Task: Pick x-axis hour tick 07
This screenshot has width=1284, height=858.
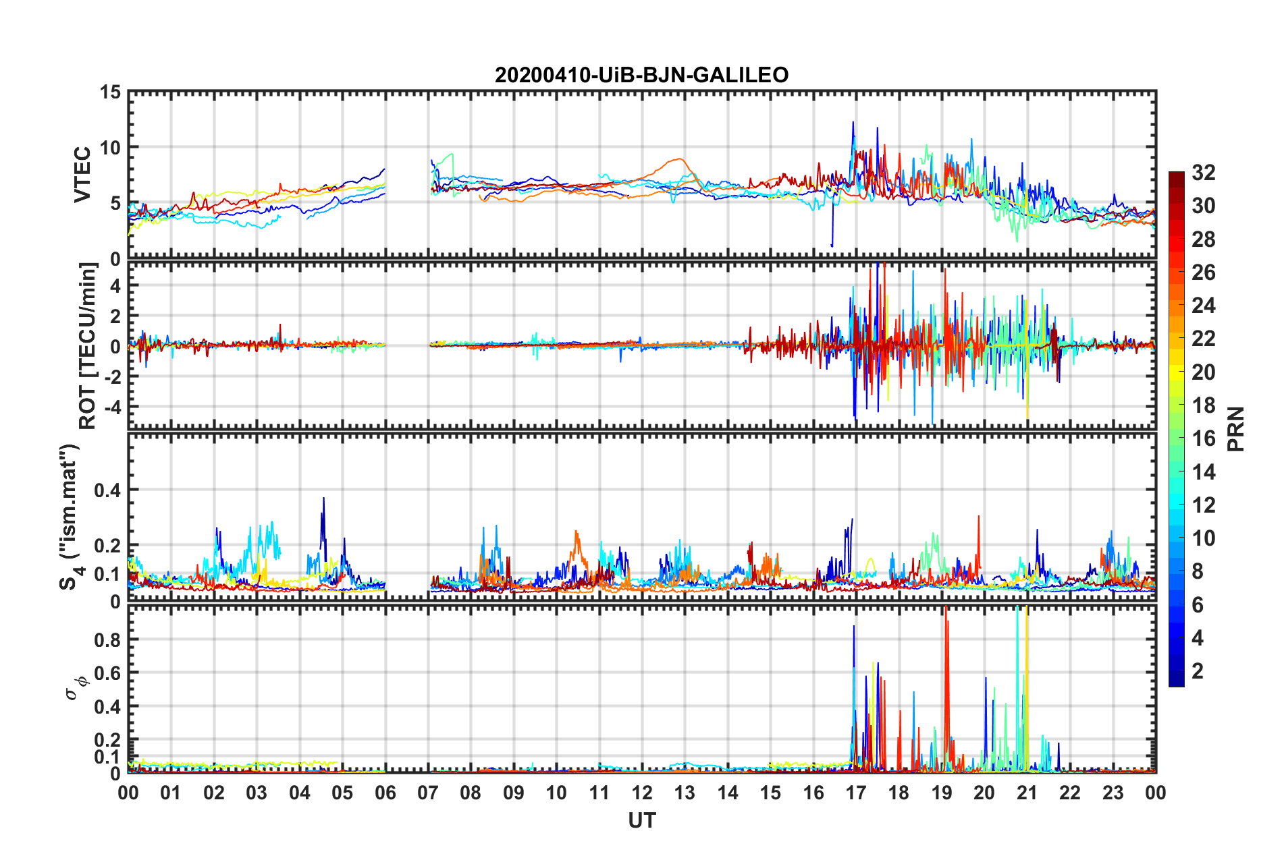Action: click(x=428, y=793)
